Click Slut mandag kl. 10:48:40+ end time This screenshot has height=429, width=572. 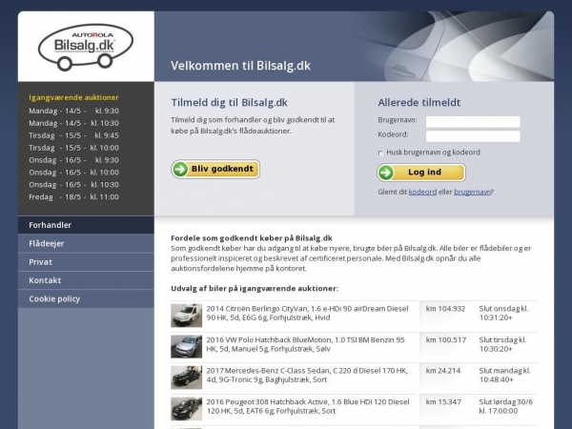tap(504, 375)
